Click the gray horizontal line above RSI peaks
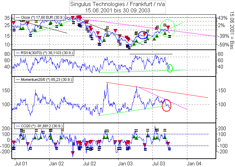Screen dimensions: 235x167 point(151,54)
